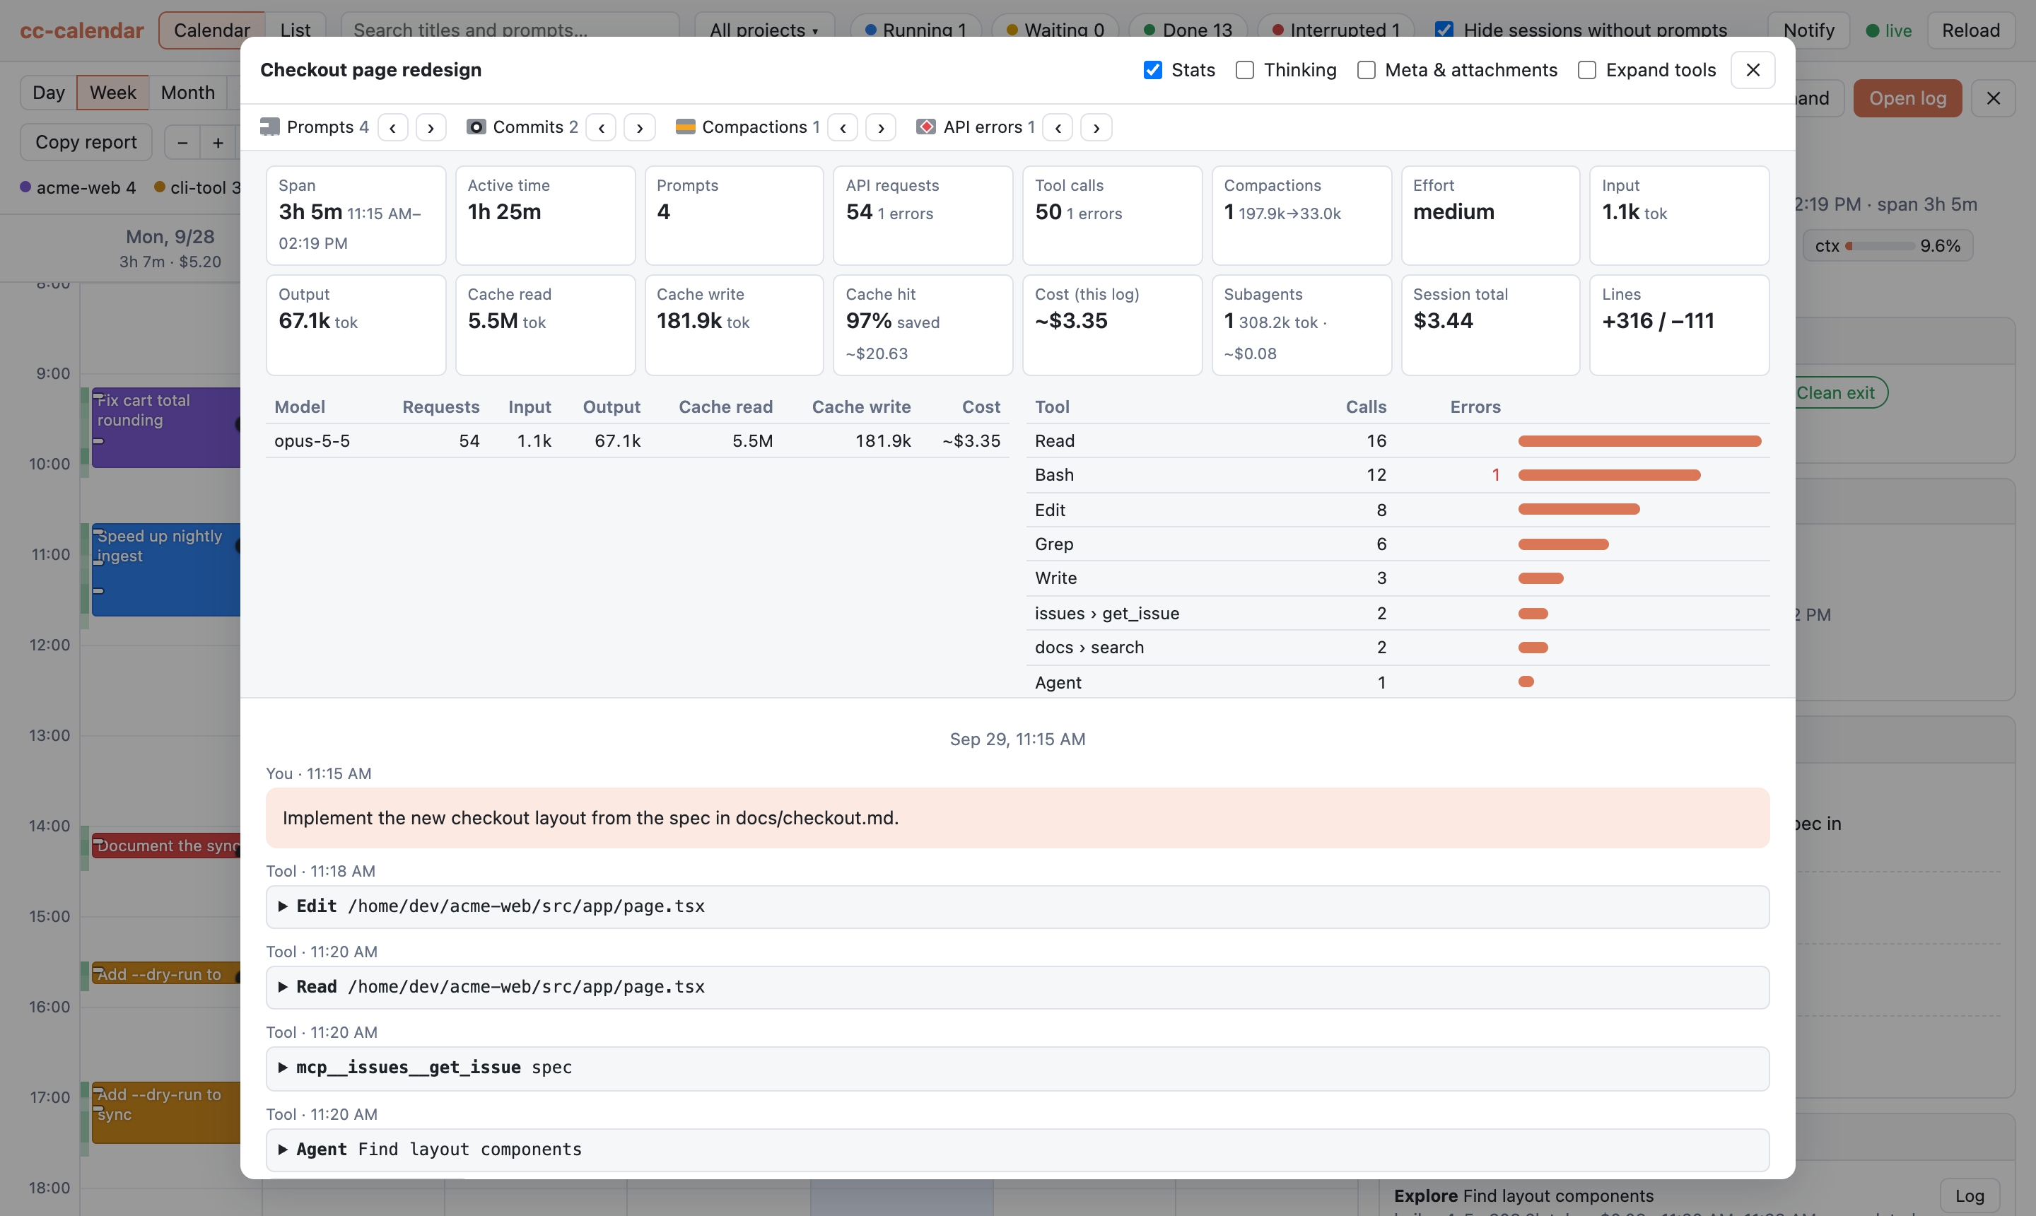
Task: Jump to previous compaction arrow
Action: pyautogui.click(x=843, y=127)
